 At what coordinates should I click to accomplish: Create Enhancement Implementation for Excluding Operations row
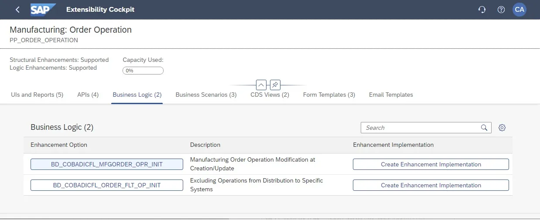pos(431,185)
